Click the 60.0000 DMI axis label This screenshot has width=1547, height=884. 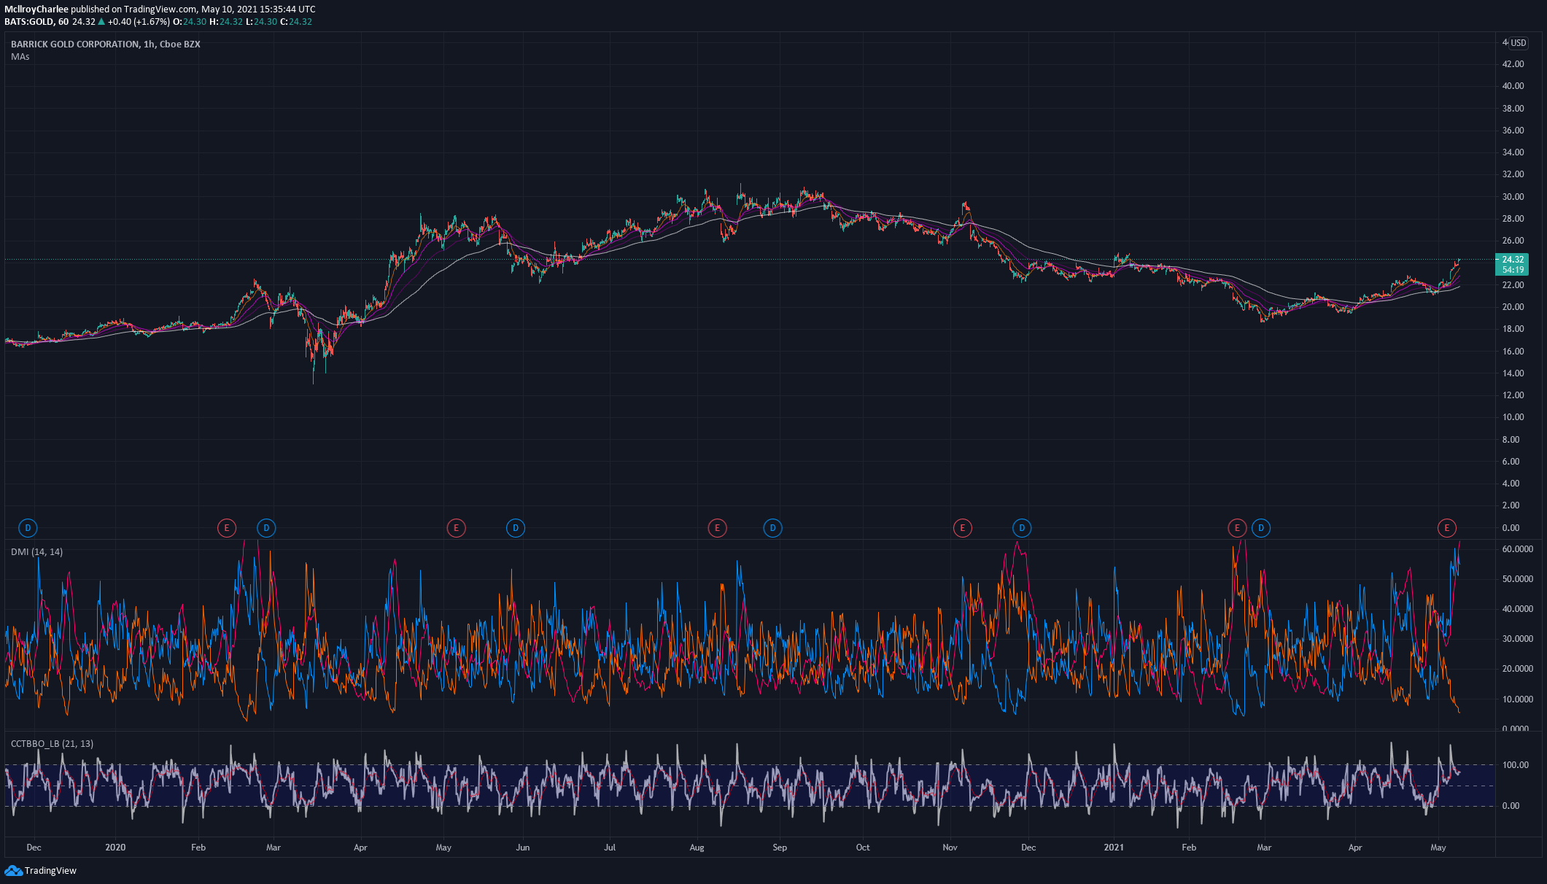point(1518,549)
